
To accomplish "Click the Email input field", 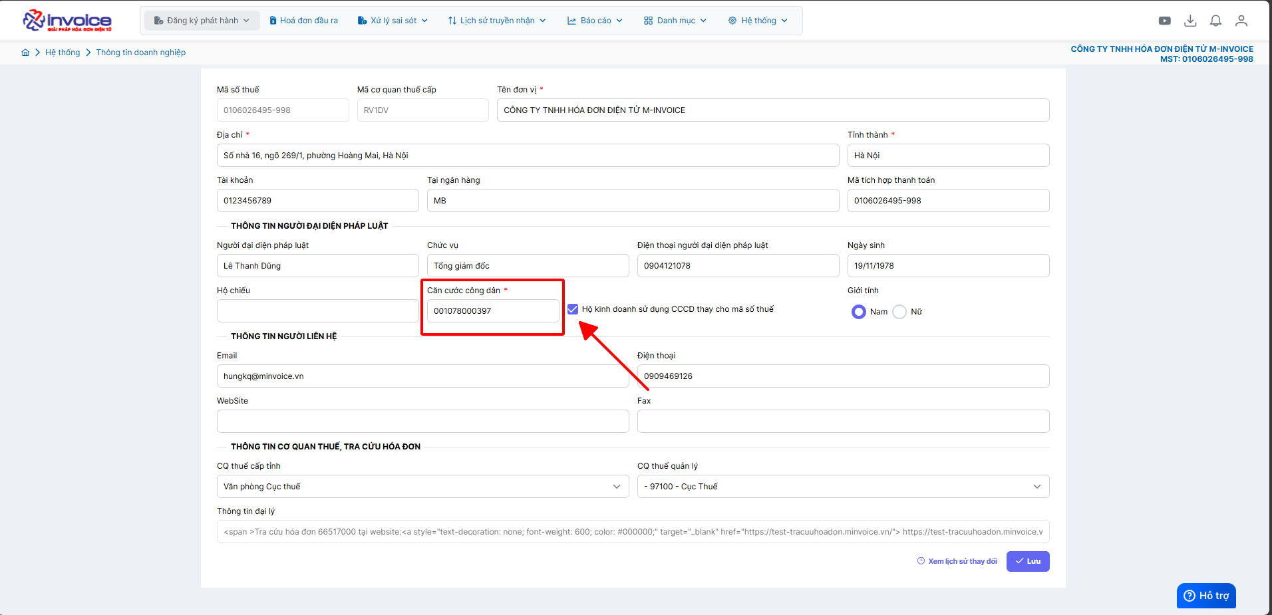I will [423, 376].
